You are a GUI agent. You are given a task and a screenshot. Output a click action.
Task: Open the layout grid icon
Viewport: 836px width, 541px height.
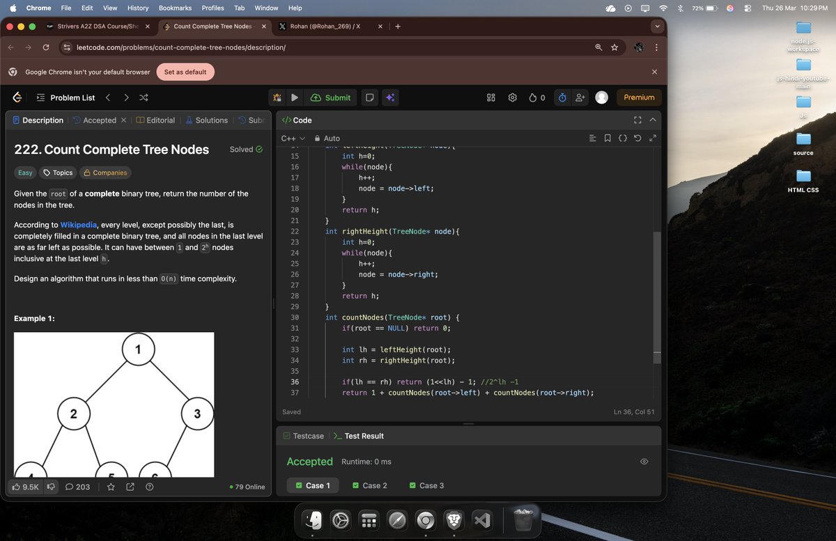(491, 97)
